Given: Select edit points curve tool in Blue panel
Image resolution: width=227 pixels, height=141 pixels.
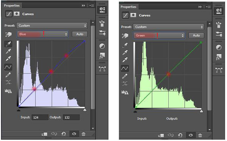Looking at the screenshot, I should tap(8, 67).
